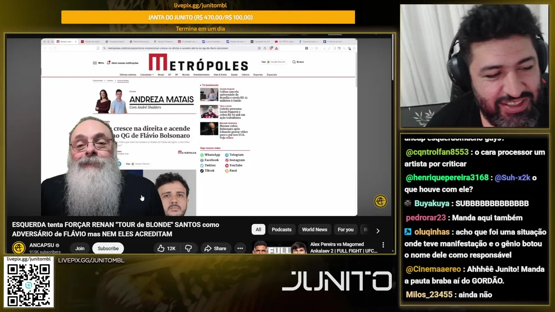
Task: Click the Lucas Paquetá story thumbnail
Action: coord(209,111)
